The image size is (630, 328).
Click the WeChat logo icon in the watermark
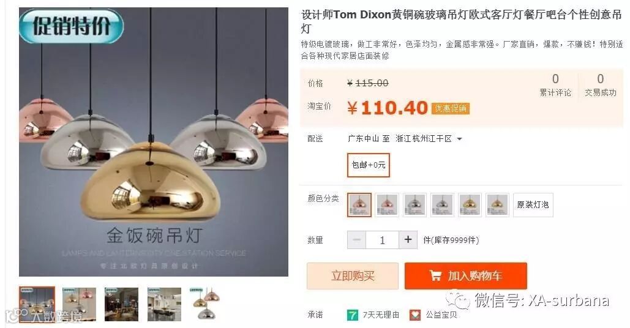(457, 300)
